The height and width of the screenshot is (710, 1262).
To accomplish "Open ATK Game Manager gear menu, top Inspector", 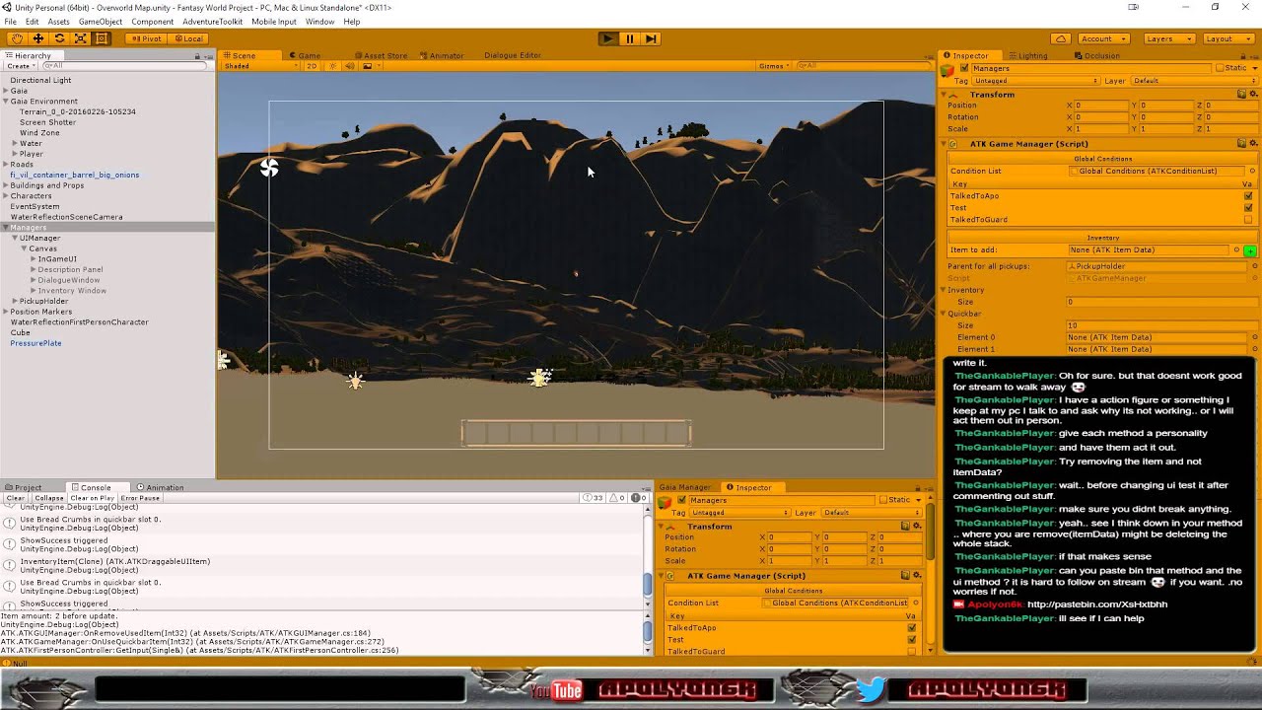I will point(1253,144).
